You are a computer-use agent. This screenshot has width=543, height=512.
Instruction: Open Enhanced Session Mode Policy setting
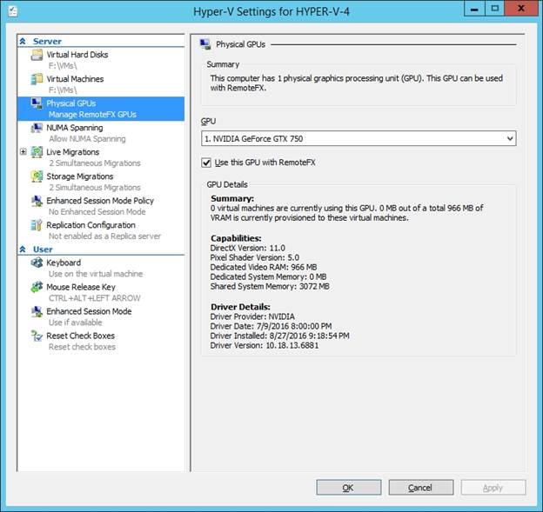pyautogui.click(x=100, y=201)
